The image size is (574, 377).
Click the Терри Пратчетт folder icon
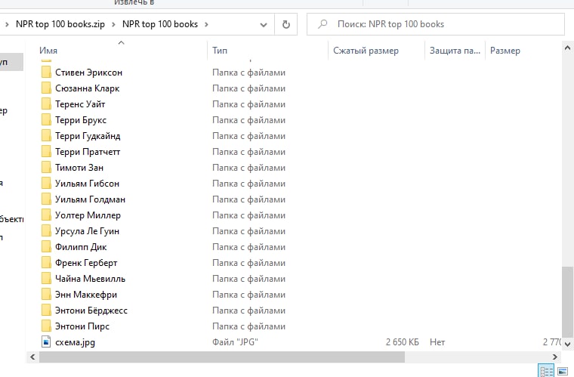pos(46,152)
